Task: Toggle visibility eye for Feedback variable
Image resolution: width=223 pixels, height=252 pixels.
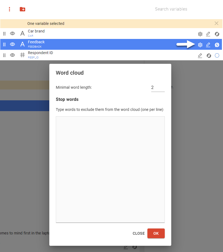Action: coord(12,44)
